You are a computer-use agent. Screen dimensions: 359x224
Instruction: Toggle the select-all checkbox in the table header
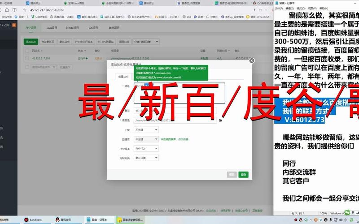(27, 51)
